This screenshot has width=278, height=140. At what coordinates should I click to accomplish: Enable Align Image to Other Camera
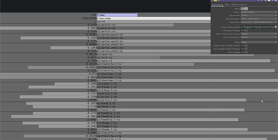click(244, 46)
